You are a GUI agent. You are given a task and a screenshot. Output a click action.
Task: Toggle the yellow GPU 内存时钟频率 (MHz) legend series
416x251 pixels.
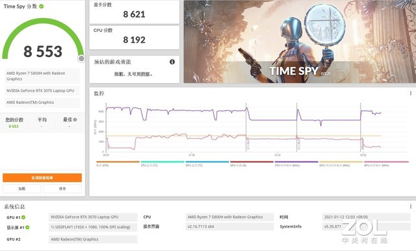pos(341,163)
